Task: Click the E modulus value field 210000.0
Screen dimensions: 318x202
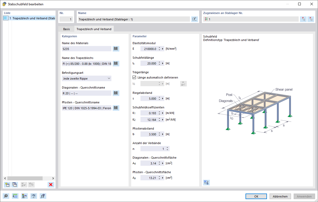Action: pyautogui.click(x=149, y=49)
